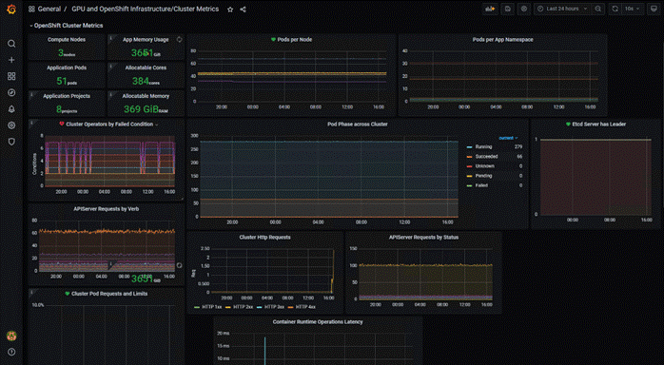The width and height of the screenshot is (664, 365).
Task: Toggle the Succeeded series in legend
Action: click(486, 157)
